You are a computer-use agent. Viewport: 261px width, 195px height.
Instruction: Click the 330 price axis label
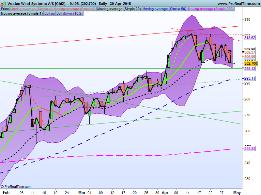[x=247, y=19]
